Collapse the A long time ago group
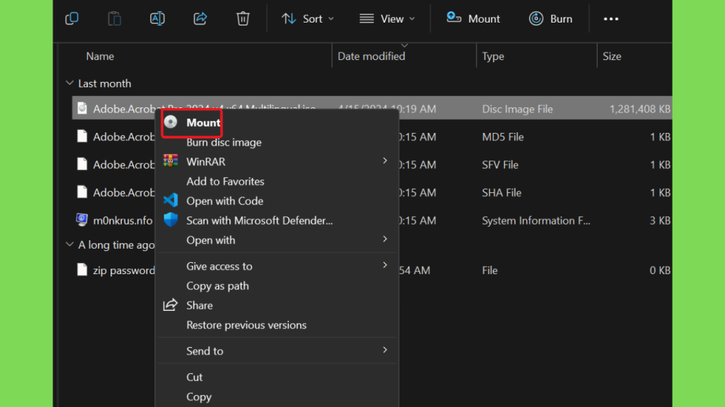The image size is (725, 407). coord(69,244)
